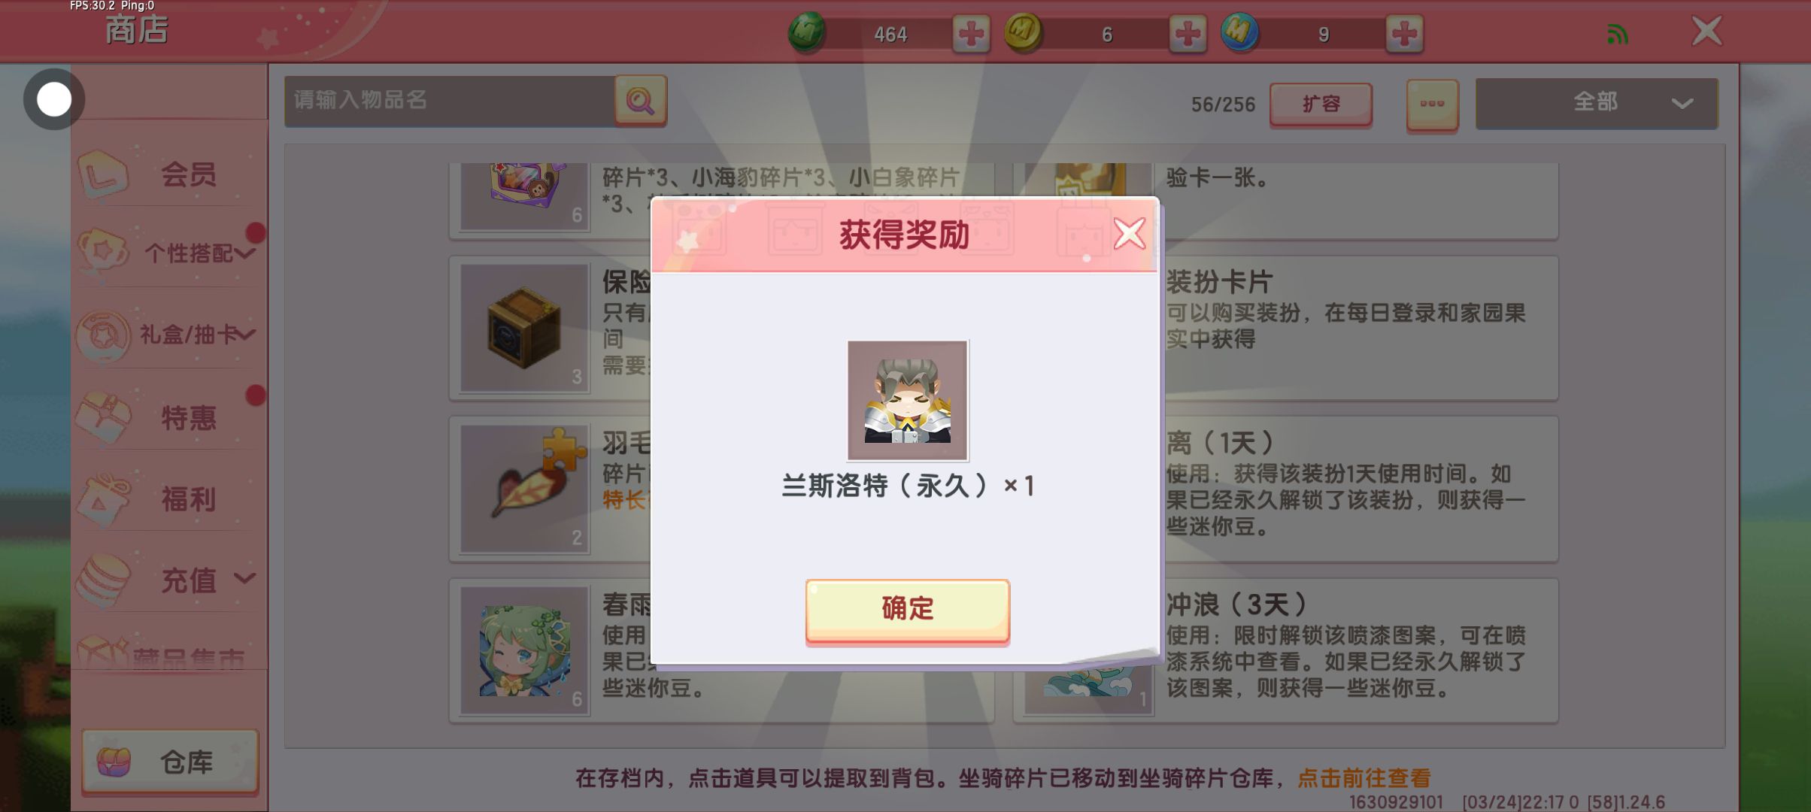Viewport: 1811px width, 812px height.
Task: Follow the 点击前往查看 link
Action: click(x=1364, y=778)
